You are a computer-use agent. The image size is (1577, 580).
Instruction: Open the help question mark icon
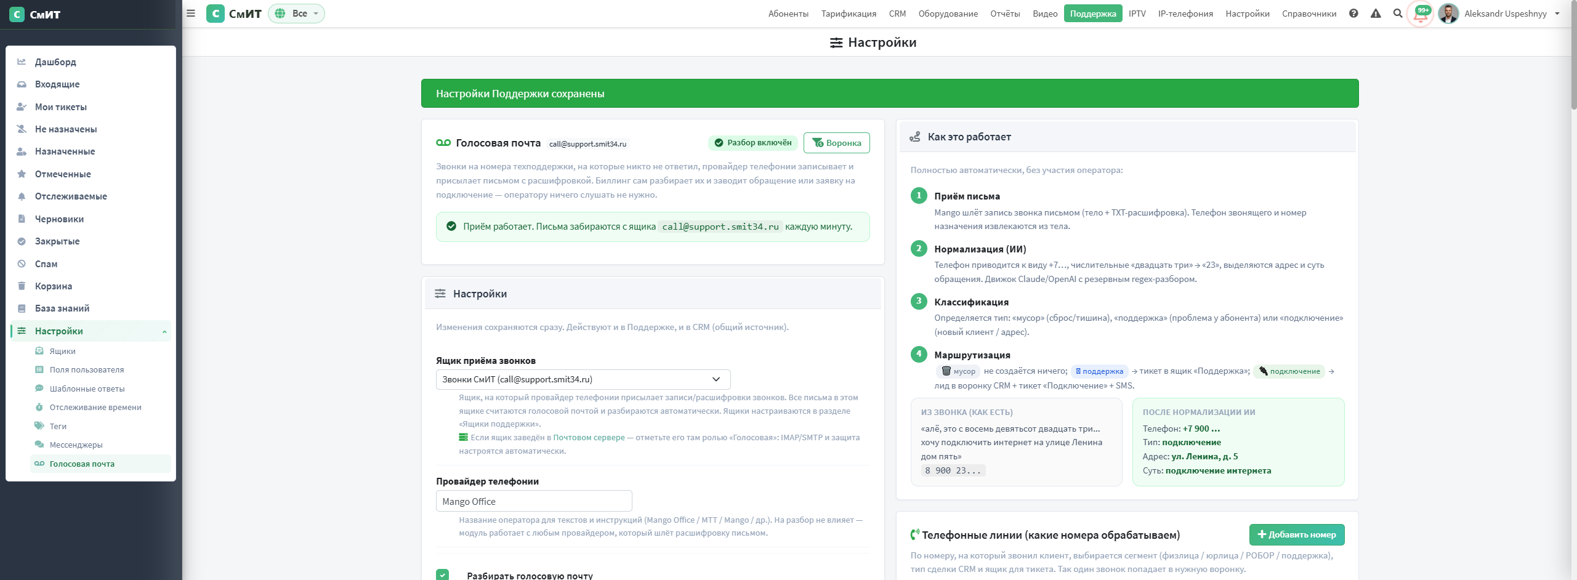[x=1353, y=14]
